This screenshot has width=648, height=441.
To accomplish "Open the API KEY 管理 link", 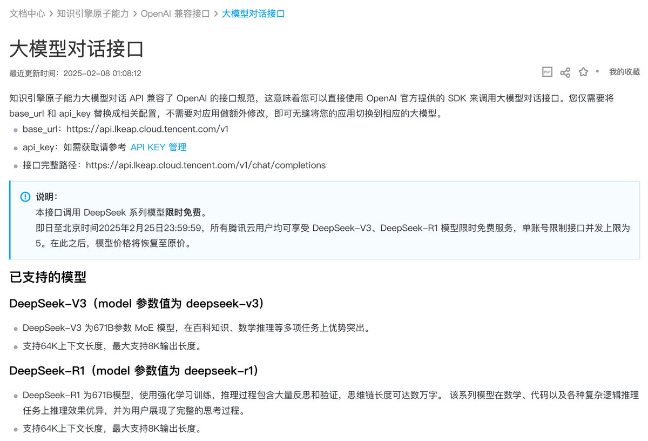I will 158,147.
